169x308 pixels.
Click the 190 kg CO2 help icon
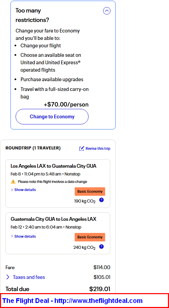101,200
